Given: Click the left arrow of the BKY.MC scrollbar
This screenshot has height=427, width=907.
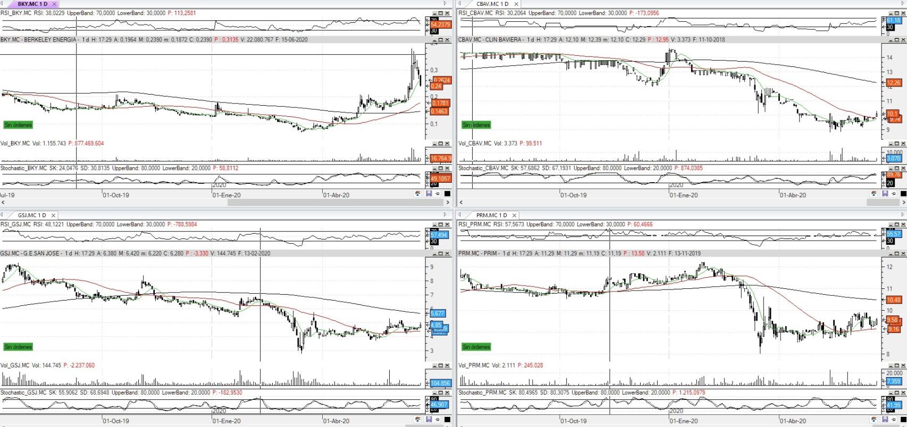Looking at the screenshot, I should point(3,202).
